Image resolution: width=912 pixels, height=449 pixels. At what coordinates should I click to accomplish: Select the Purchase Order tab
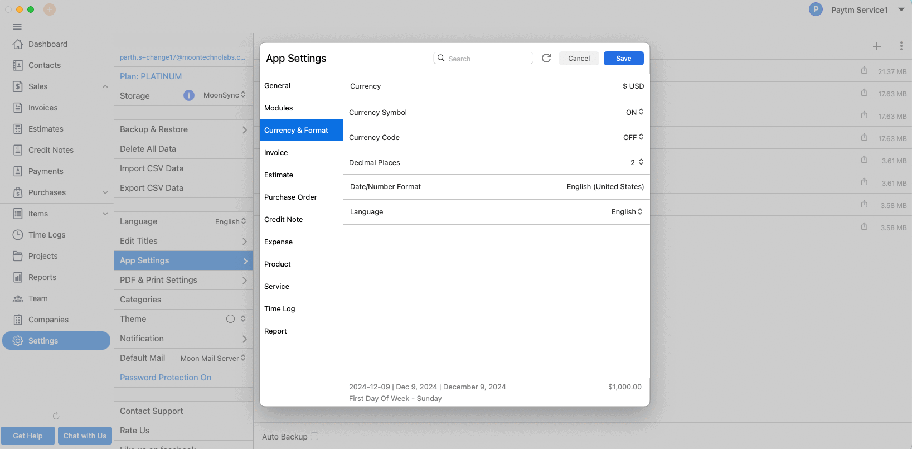(x=301, y=197)
